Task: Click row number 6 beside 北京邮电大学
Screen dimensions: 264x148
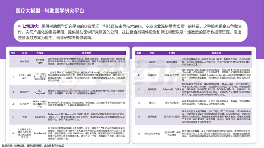Action: [13, 134]
